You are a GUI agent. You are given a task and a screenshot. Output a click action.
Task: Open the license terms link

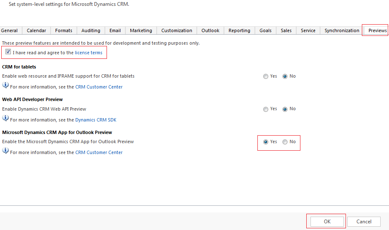89,53
